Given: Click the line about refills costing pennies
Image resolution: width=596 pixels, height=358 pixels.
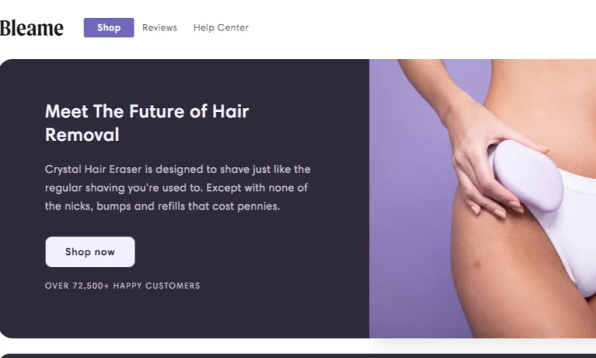Looking at the screenshot, I should pos(162,206).
